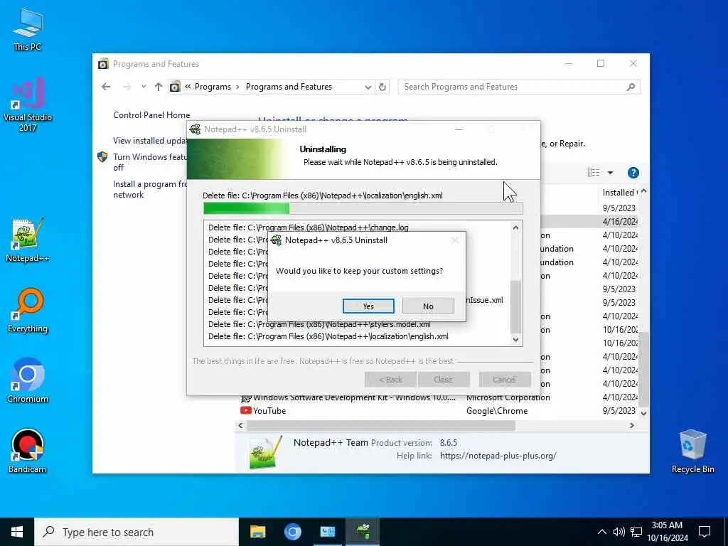Open Notepad++ desktop shortcut

click(28, 240)
